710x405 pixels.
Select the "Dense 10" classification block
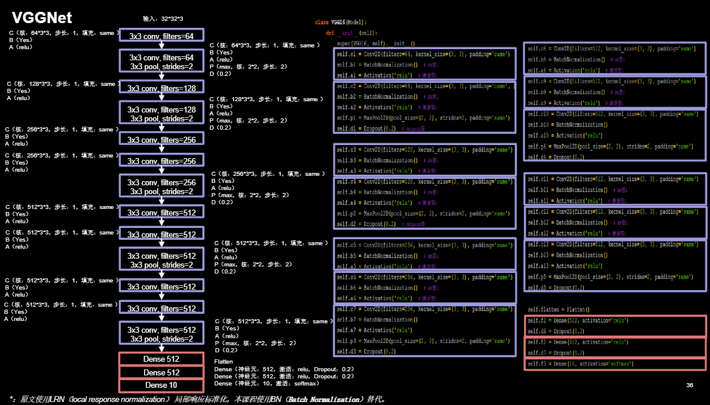tap(161, 385)
